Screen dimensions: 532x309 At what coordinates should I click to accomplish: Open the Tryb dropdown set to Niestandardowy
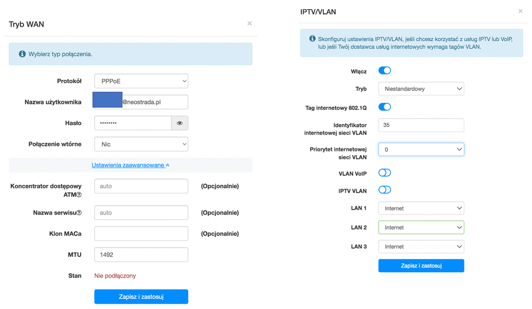point(421,89)
